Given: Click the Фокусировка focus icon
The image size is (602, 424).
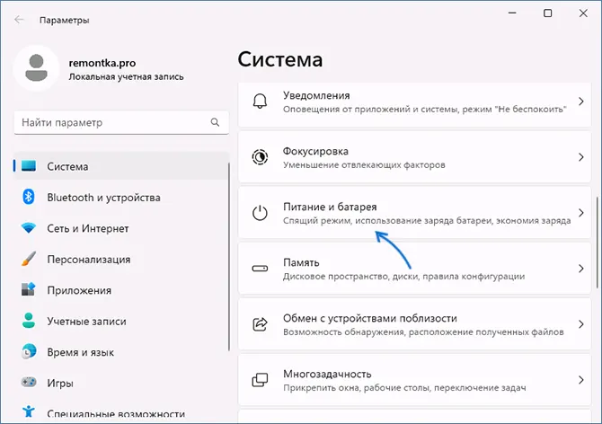Looking at the screenshot, I should [260, 157].
